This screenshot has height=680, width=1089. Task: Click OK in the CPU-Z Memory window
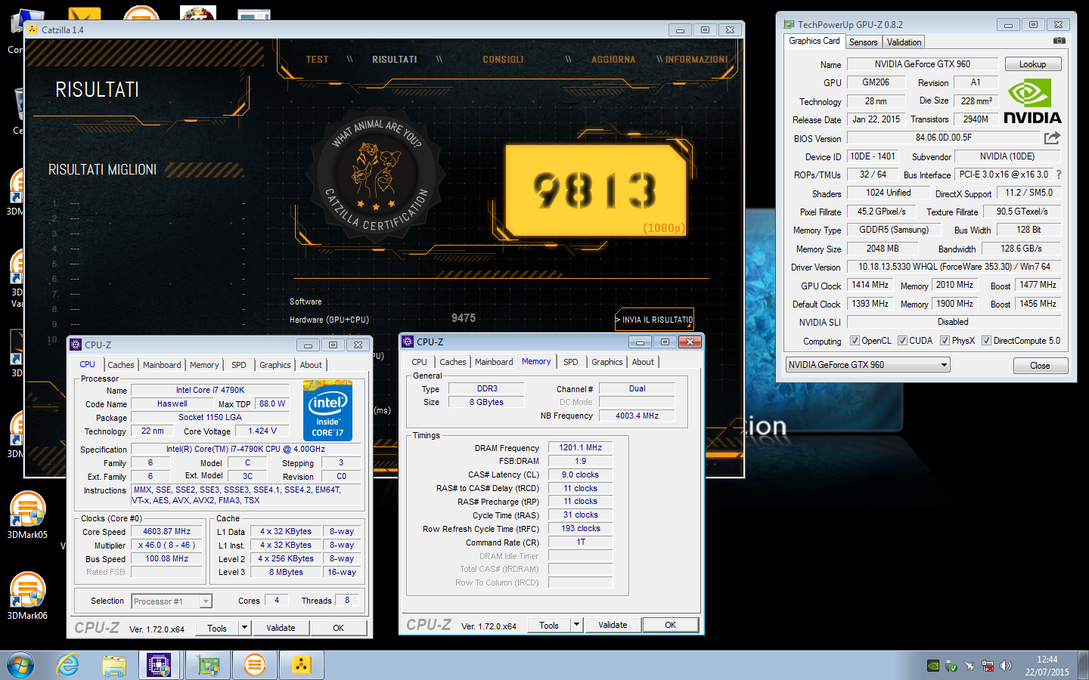click(x=670, y=625)
